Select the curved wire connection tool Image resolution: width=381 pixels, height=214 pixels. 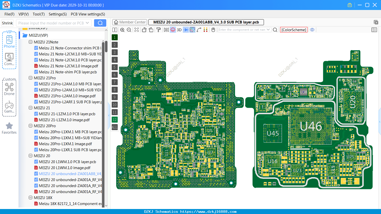click(199, 30)
